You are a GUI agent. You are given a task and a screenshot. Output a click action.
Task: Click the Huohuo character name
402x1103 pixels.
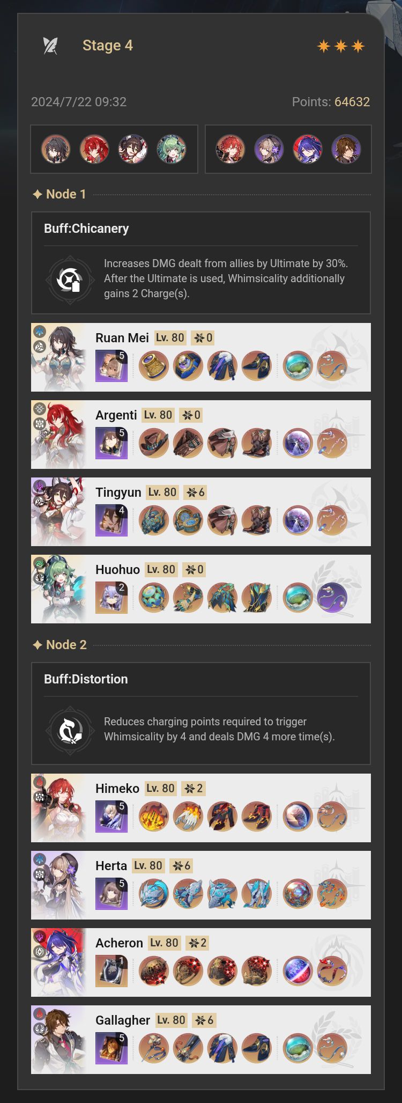(x=117, y=570)
